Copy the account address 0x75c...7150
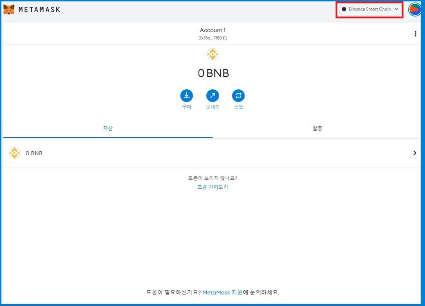Viewport: 425px width, 306px height. tap(212, 38)
